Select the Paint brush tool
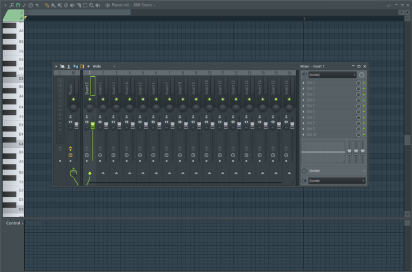 point(53,5)
